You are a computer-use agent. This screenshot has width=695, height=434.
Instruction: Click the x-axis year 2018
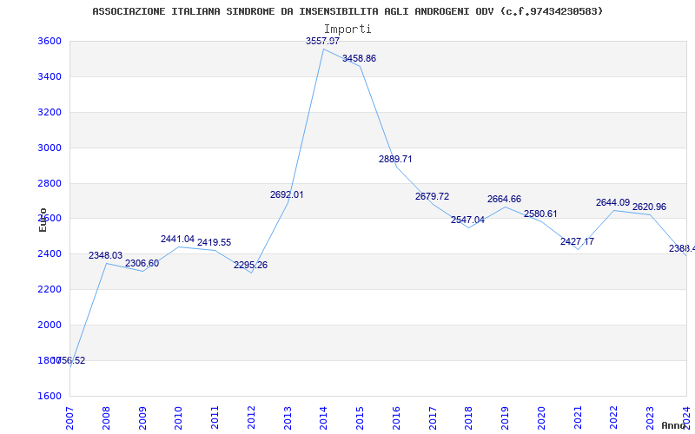469,418
